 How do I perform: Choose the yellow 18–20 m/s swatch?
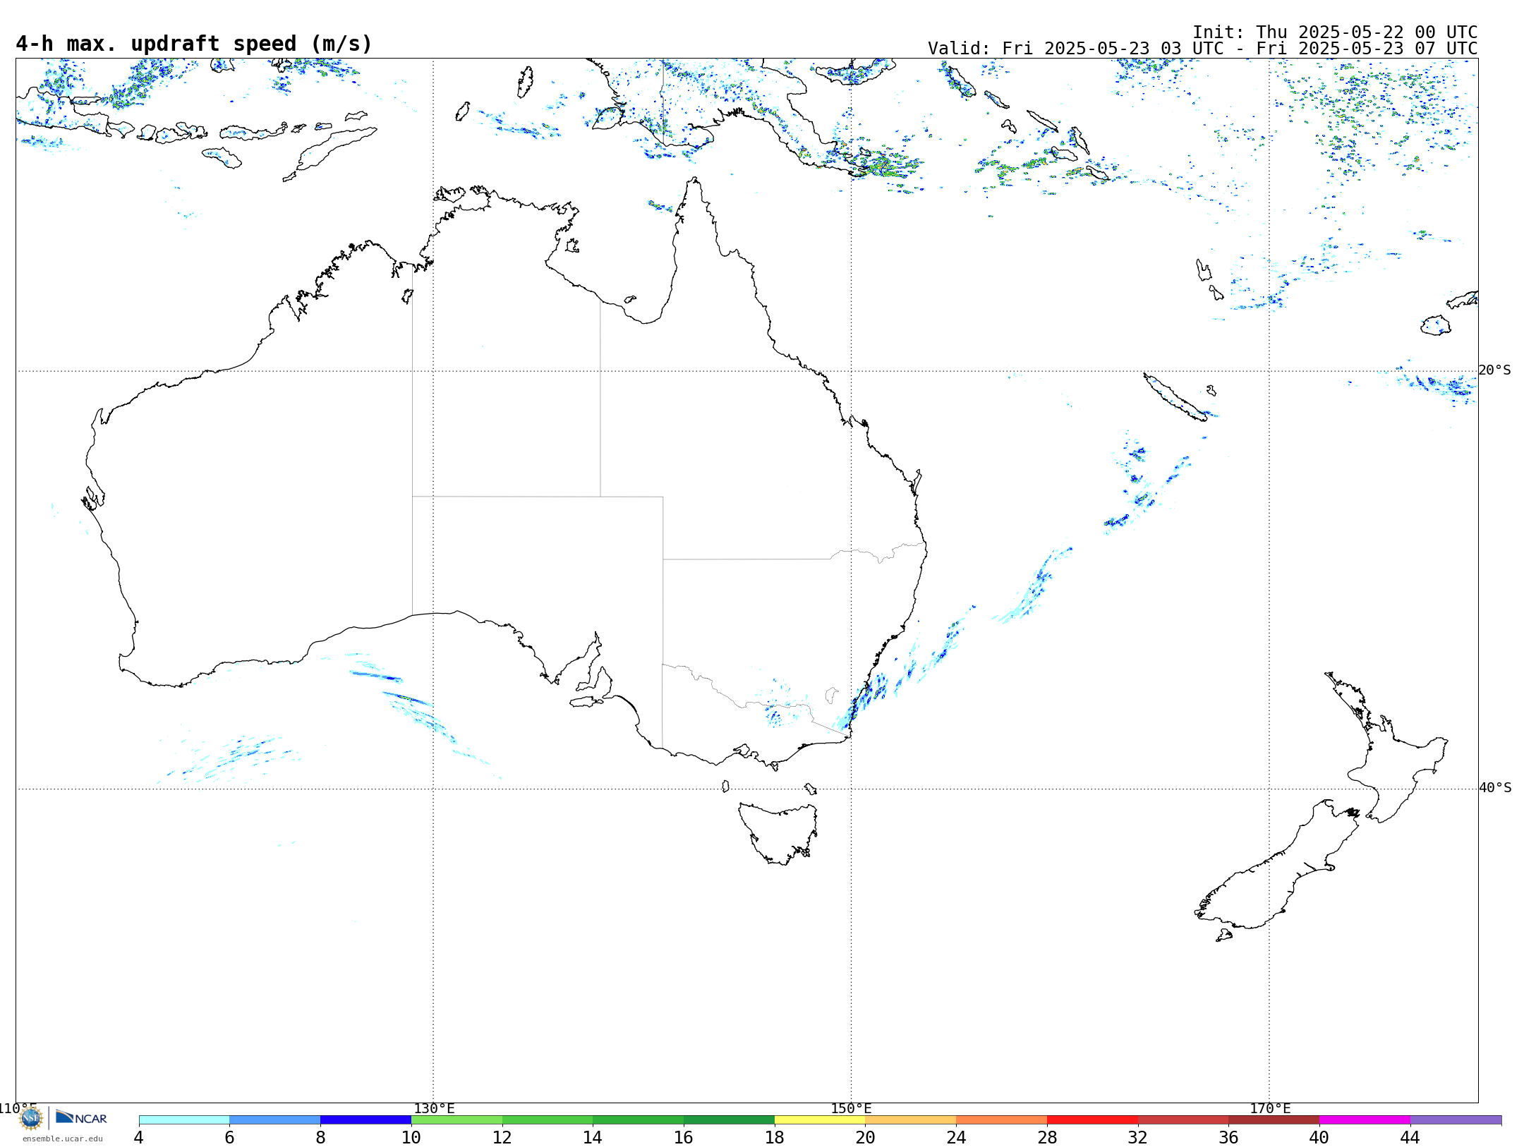[820, 1120]
